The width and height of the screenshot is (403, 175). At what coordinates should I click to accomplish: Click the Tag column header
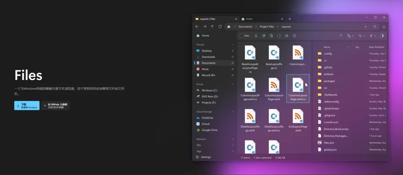357,47
